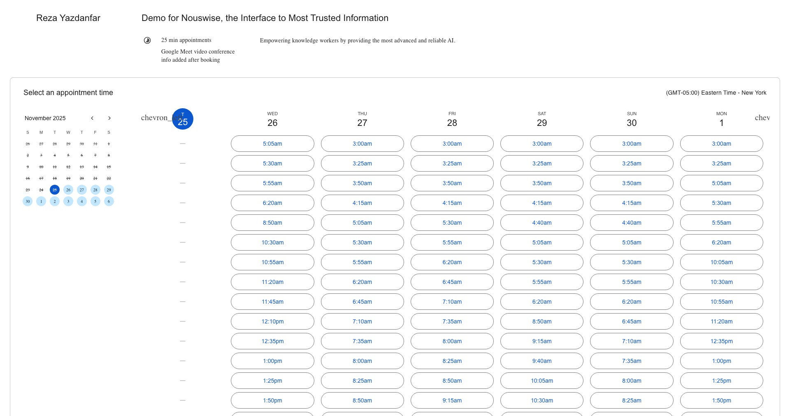Viewport: 790px width, 416px height.
Task: Click the Reza Yazdanfar name heading
Action: [68, 18]
